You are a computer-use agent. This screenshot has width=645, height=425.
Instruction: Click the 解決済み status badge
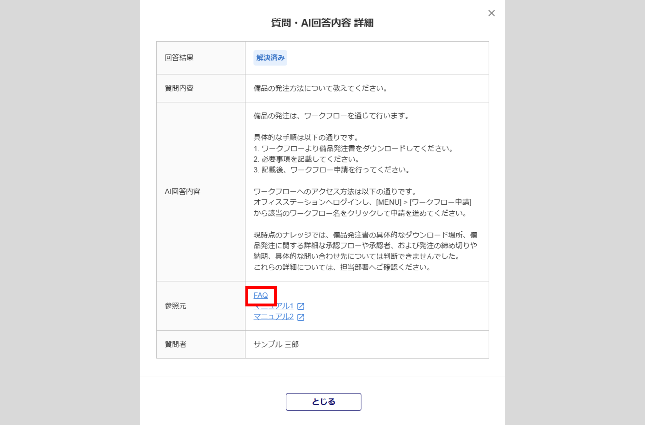(x=270, y=58)
